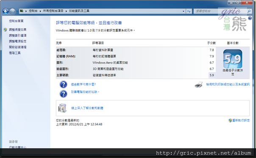Click the printer icon
The height and width of the screenshot is (158, 256).
(199, 85)
